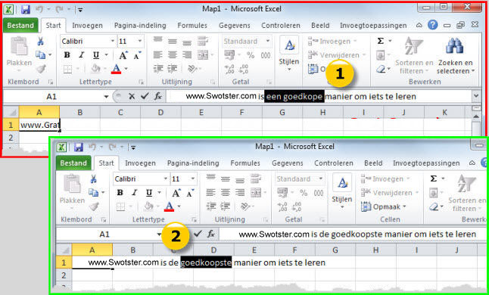Click the eraser Clear icon in the top window
Viewport: 489px width, 295px height.
(381, 69)
